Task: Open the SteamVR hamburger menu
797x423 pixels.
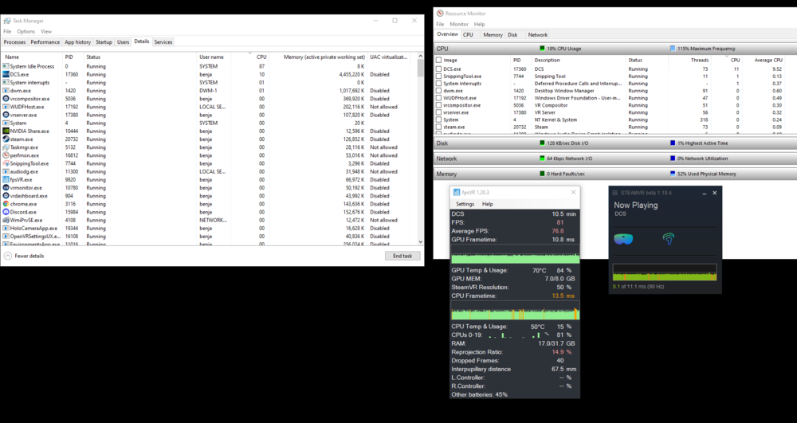Action: coord(615,193)
